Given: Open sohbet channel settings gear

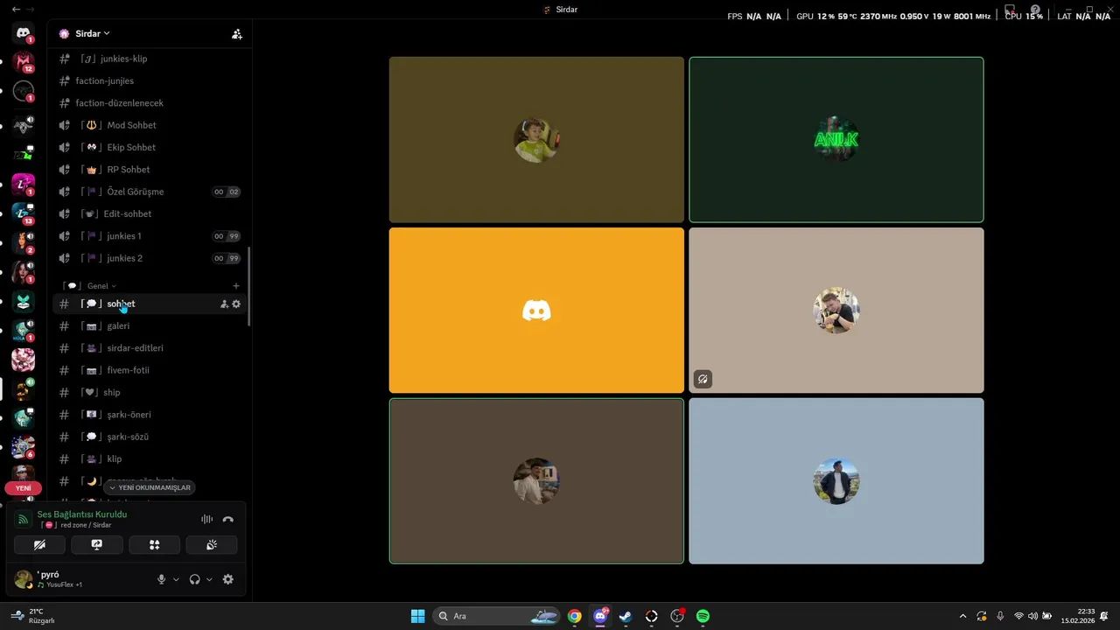Looking at the screenshot, I should tap(236, 304).
